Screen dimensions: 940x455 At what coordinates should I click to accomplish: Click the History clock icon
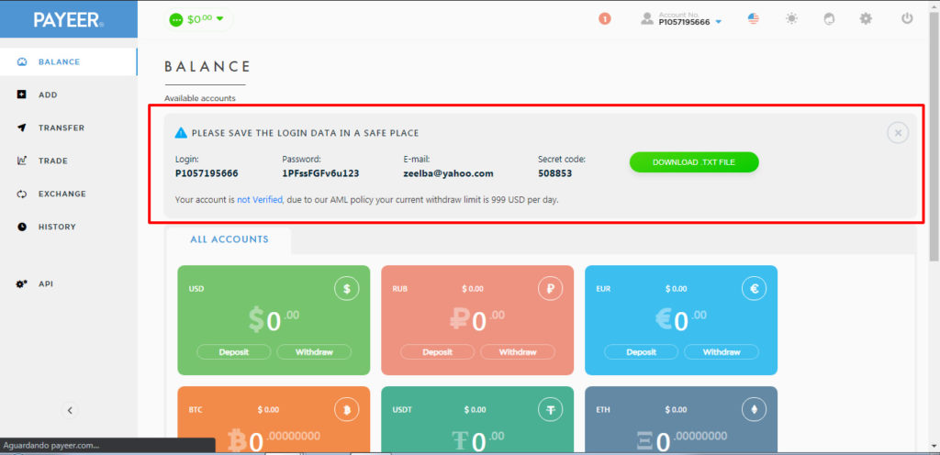point(22,227)
